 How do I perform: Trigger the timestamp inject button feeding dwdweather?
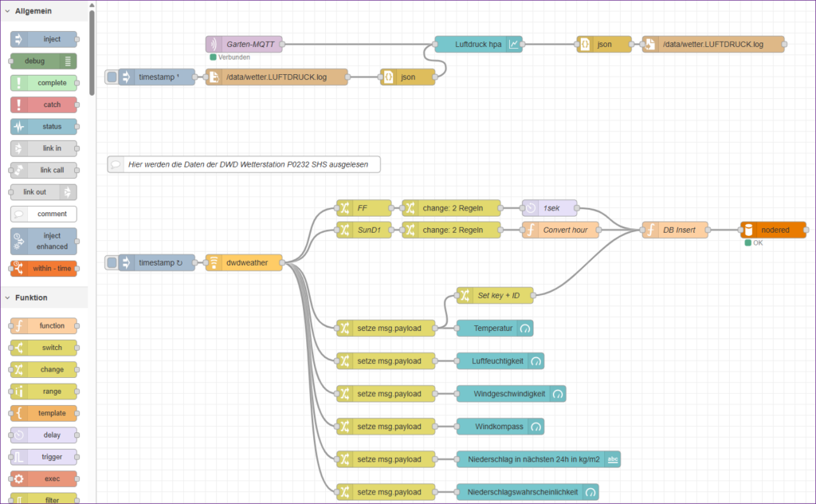[112, 262]
